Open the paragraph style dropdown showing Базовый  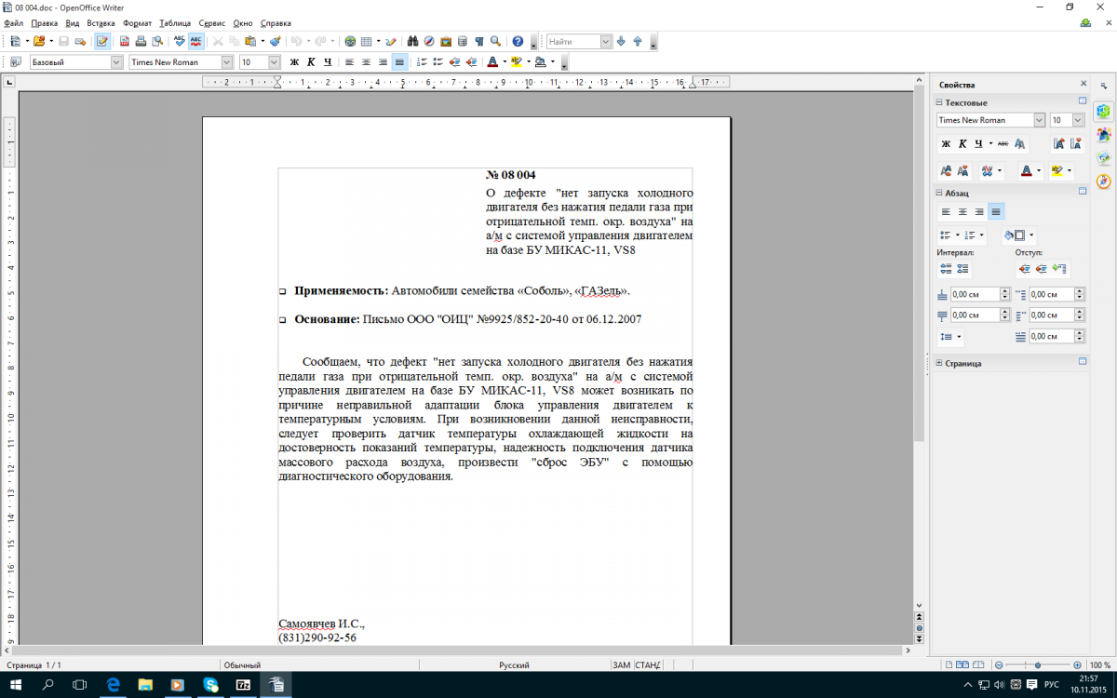(116, 62)
